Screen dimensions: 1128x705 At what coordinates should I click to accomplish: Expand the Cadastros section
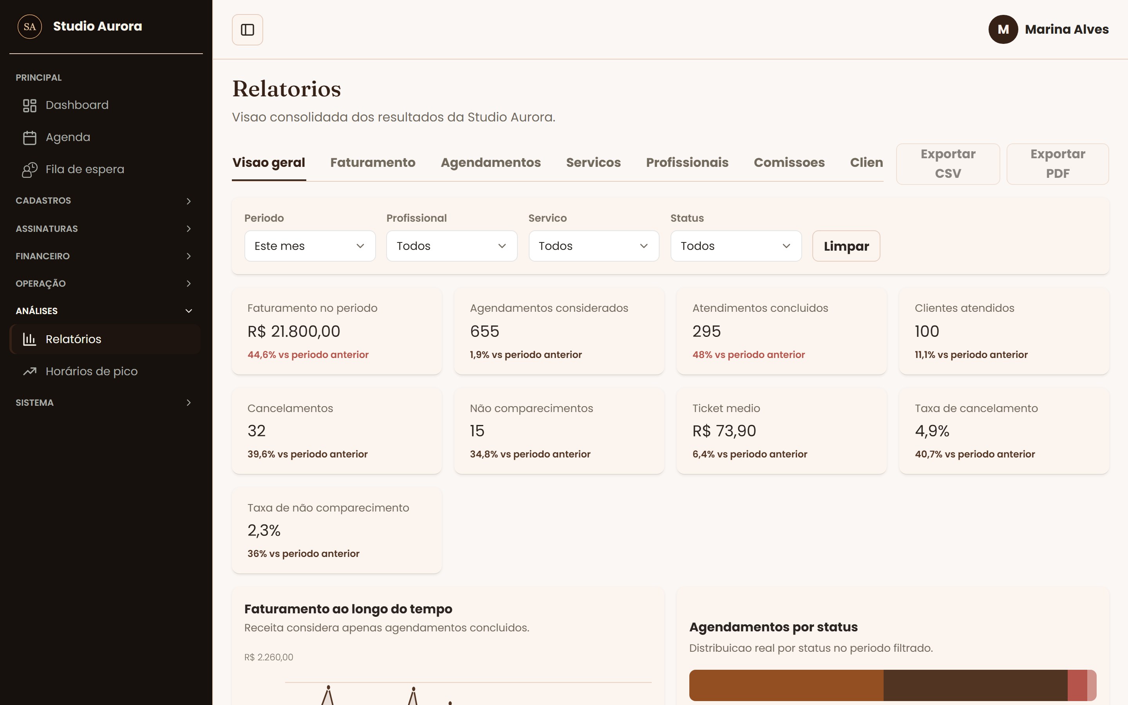[x=105, y=201]
